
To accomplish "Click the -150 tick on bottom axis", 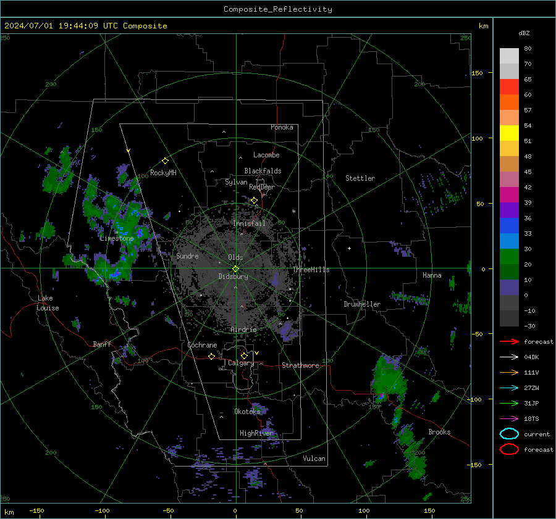I will [x=36, y=511].
